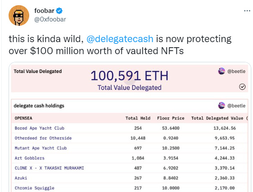253x192 pixels.
Task: Open Otherdeed for Otherside collection link
Action: (x=43, y=138)
